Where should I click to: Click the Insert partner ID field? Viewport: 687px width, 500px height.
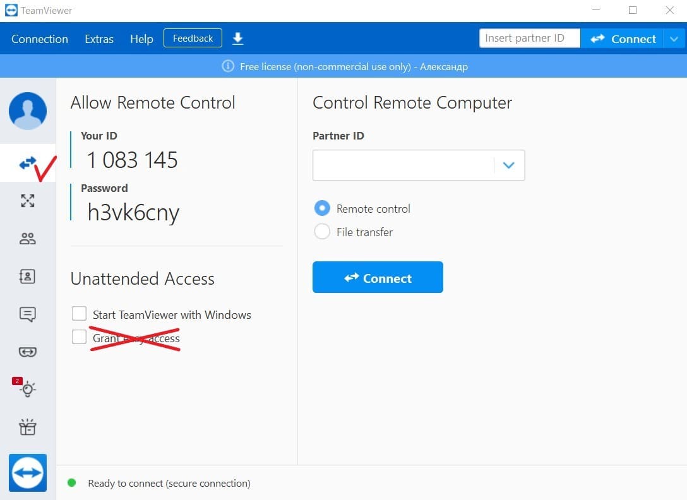530,38
